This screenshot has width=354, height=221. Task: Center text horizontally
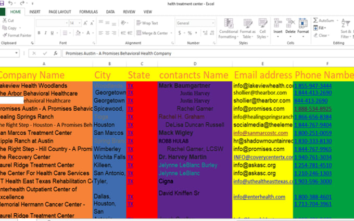click(x=107, y=33)
